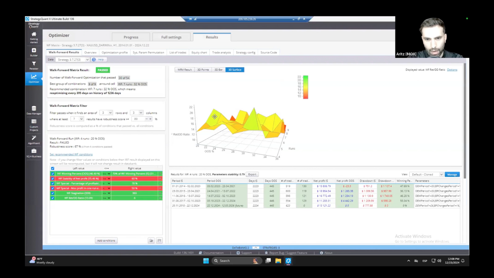Open Custom Projects from the sidebar
Viewport: 494px width, 278px height.
point(34,125)
